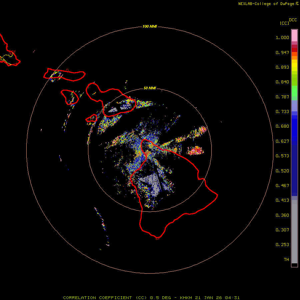The height and width of the screenshot is (300, 300).
Task: Click the pink segment of the color bar
Action: pyautogui.click(x=294, y=35)
